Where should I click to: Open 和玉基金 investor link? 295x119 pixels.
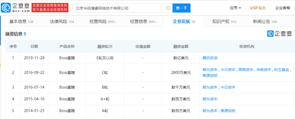281,70
